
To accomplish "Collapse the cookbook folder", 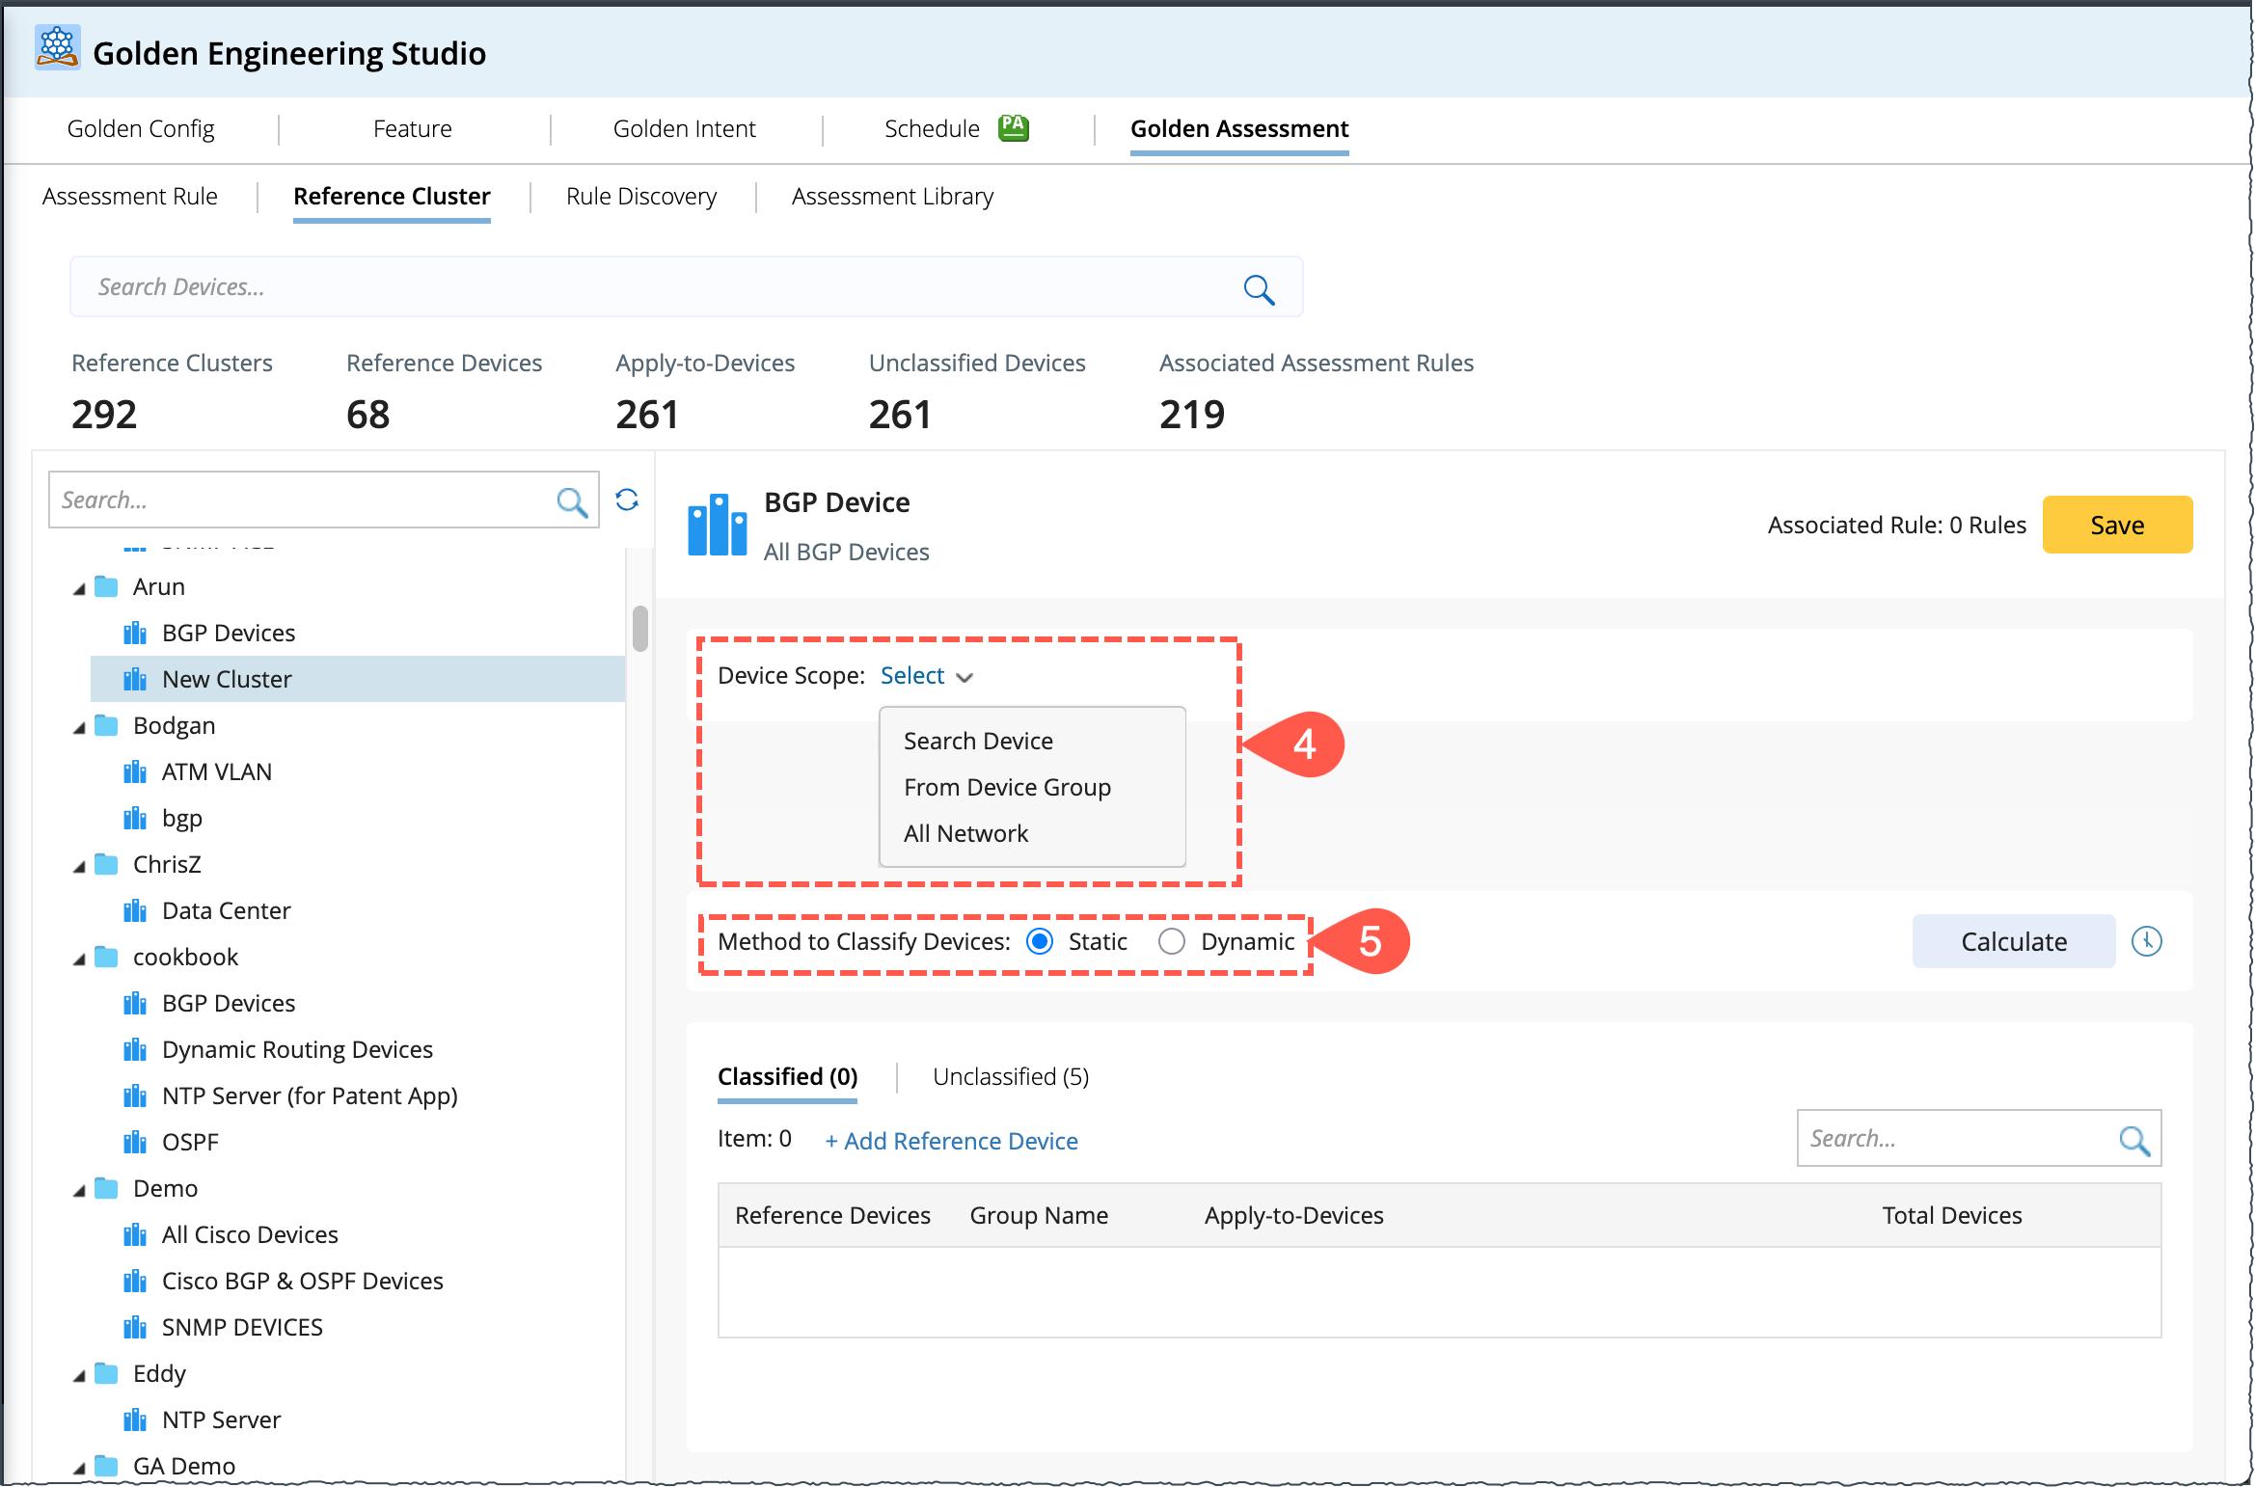I will click(80, 959).
